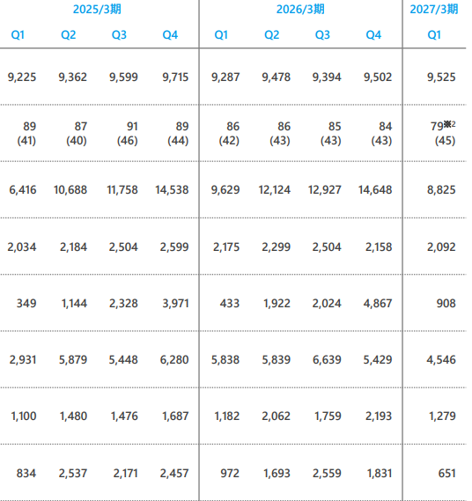This screenshot has height=501, width=472.
Task: Click the 79※2 footnote marker cell
Action: click(x=443, y=126)
